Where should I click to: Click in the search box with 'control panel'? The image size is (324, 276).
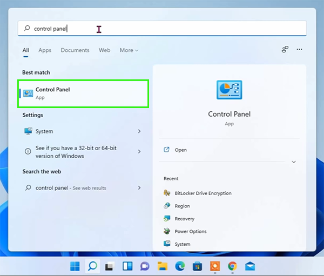[x=162, y=29]
